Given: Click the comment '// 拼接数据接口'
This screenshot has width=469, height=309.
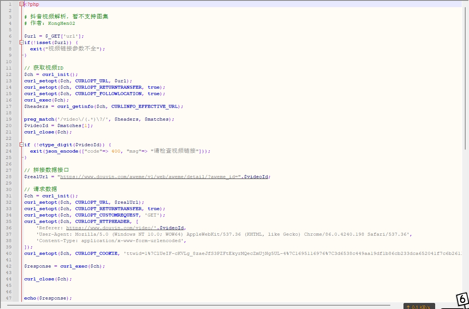Looking at the screenshot, I should click(x=47, y=170).
